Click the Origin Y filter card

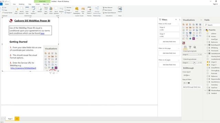tap(169, 35)
